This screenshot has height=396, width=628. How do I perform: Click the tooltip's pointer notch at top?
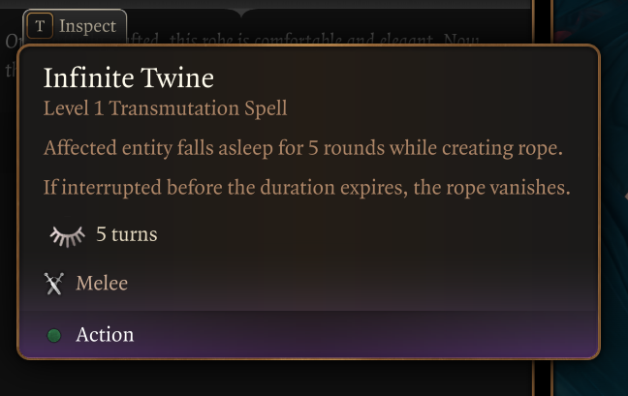[241, 14]
